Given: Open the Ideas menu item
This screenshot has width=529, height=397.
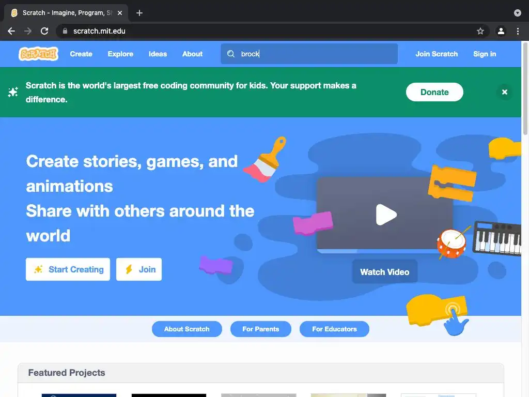Looking at the screenshot, I should tap(158, 54).
